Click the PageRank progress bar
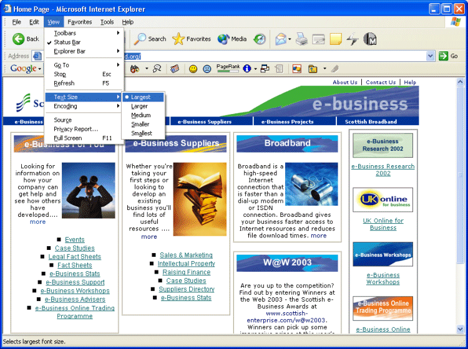The width and height of the screenshot is (468, 349). [228, 71]
